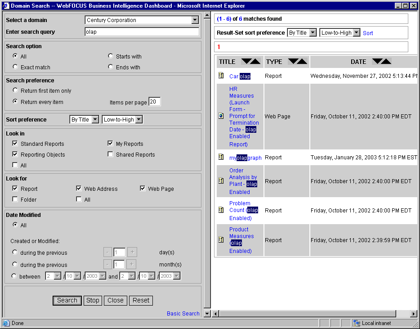Select the Exact match radio button
Screen dimensions: 420x329
click(x=15, y=67)
